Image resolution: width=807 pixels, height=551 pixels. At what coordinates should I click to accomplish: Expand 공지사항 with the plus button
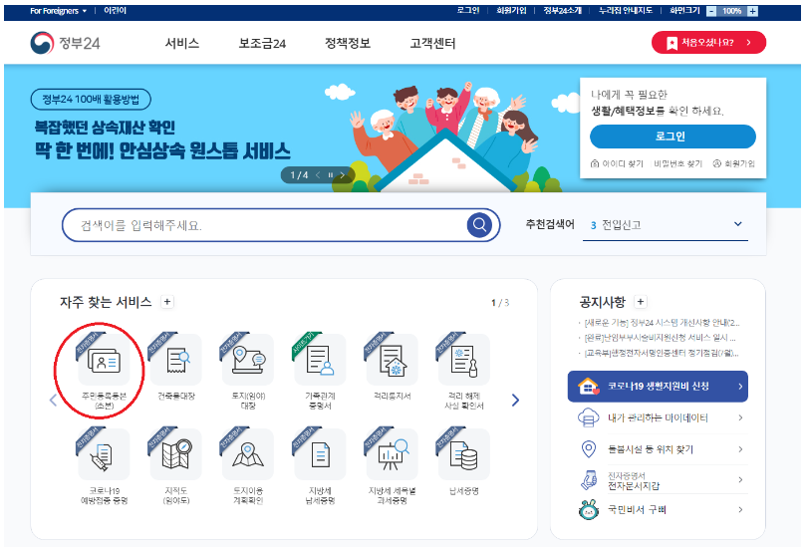click(x=640, y=302)
